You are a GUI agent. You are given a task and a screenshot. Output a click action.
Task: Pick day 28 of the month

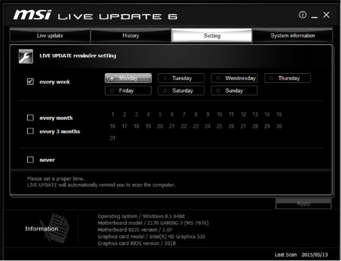(255, 126)
